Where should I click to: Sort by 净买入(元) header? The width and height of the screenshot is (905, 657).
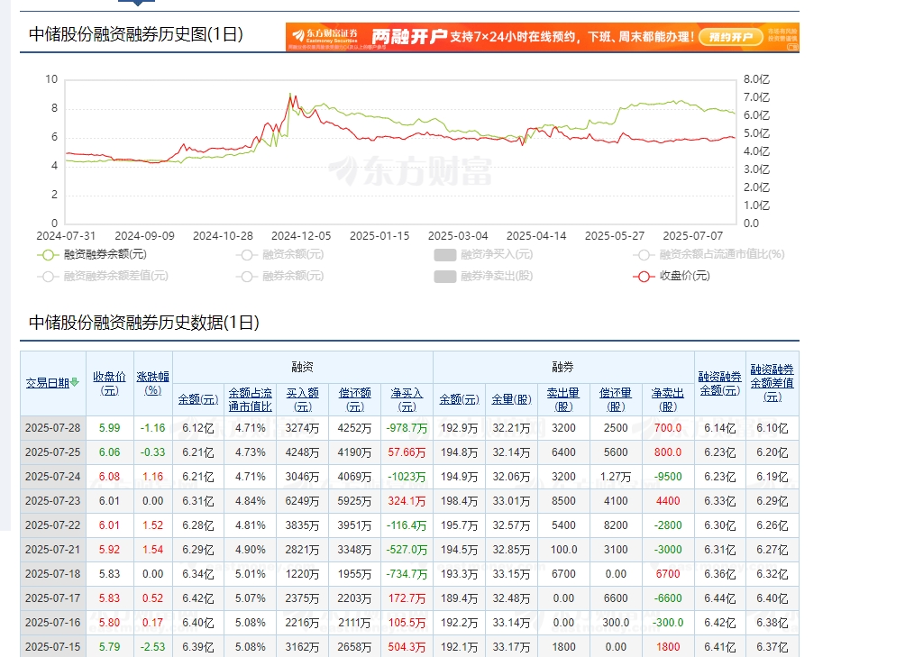[x=407, y=399]
